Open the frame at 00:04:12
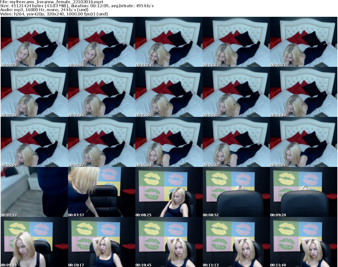Viewport: 338px width, 267px height. pos(236,92)
